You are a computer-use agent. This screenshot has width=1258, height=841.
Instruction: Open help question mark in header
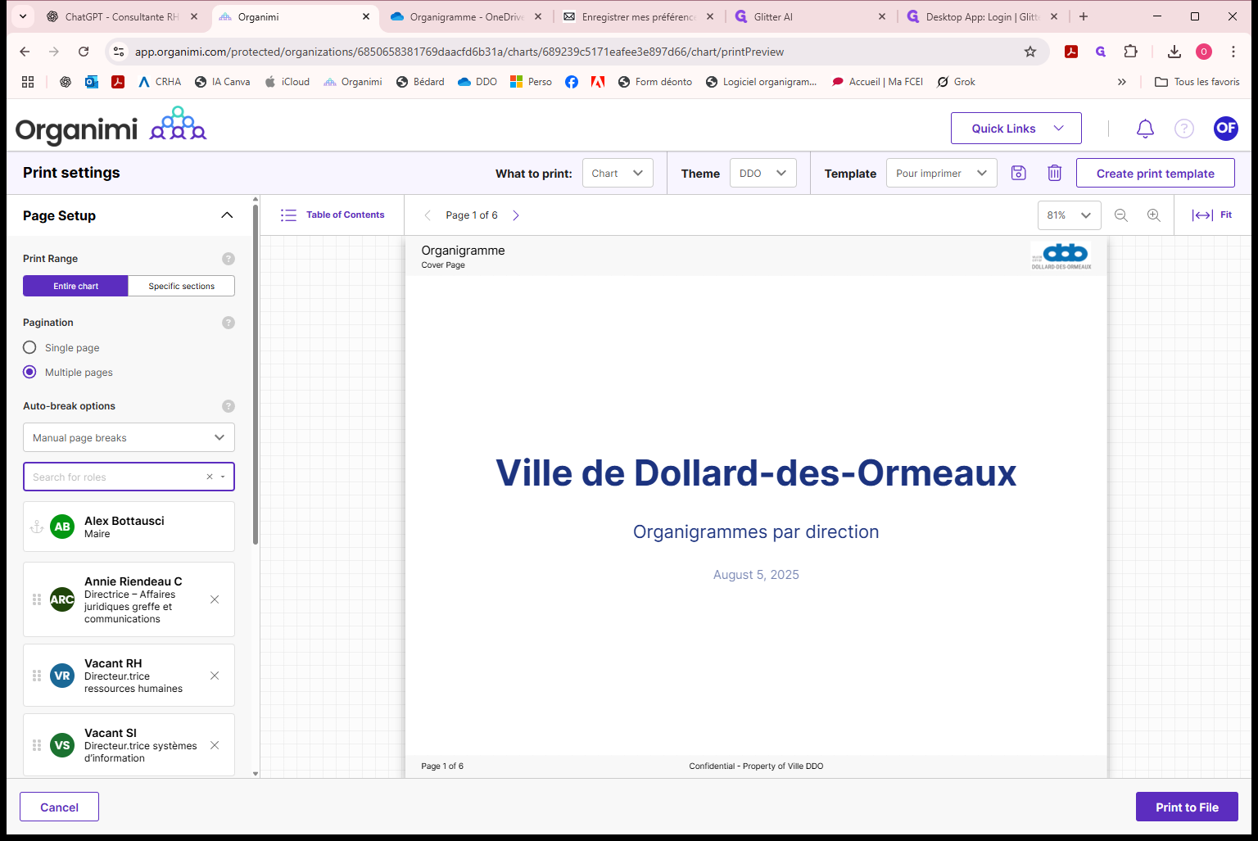point(1184,129)
